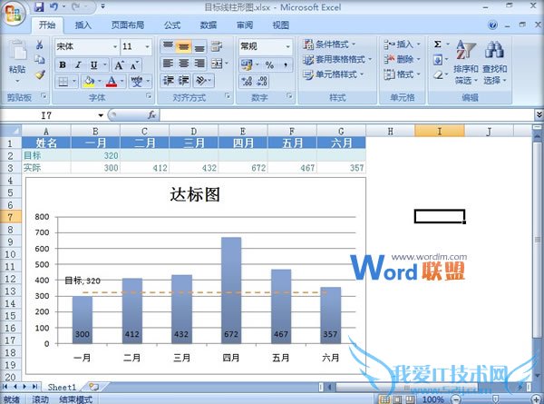Select the Sheet1 tab
Screen dimensions: 544x404
[62, 387]
